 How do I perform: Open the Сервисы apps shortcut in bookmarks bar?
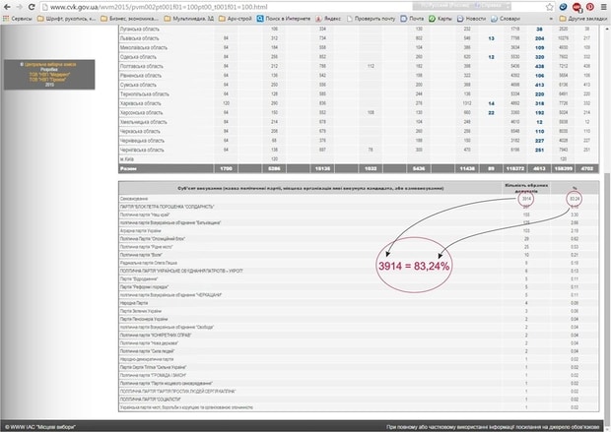click(x=20, y=18)
